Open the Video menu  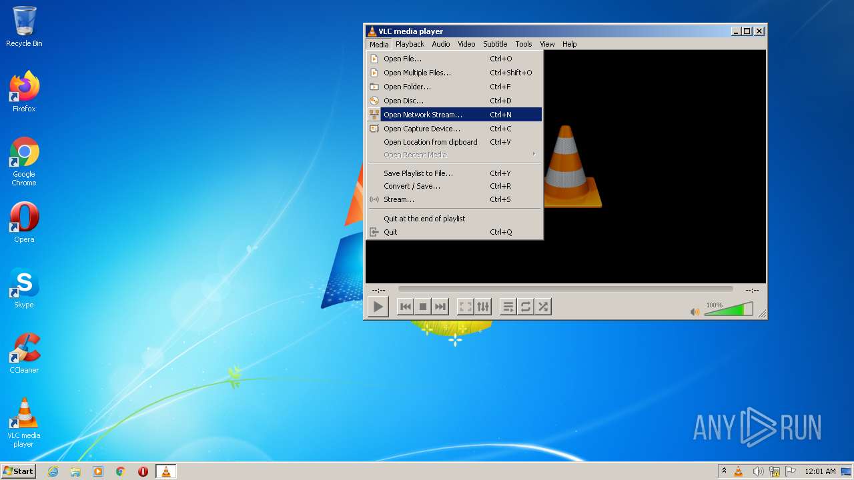tap(466, 44)
